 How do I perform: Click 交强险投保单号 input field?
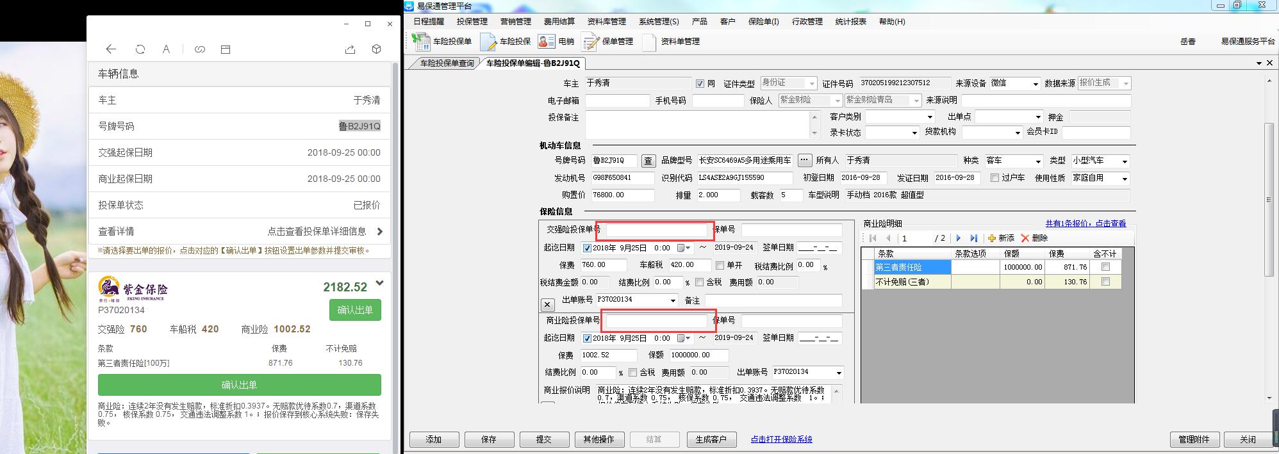(656, 230)
